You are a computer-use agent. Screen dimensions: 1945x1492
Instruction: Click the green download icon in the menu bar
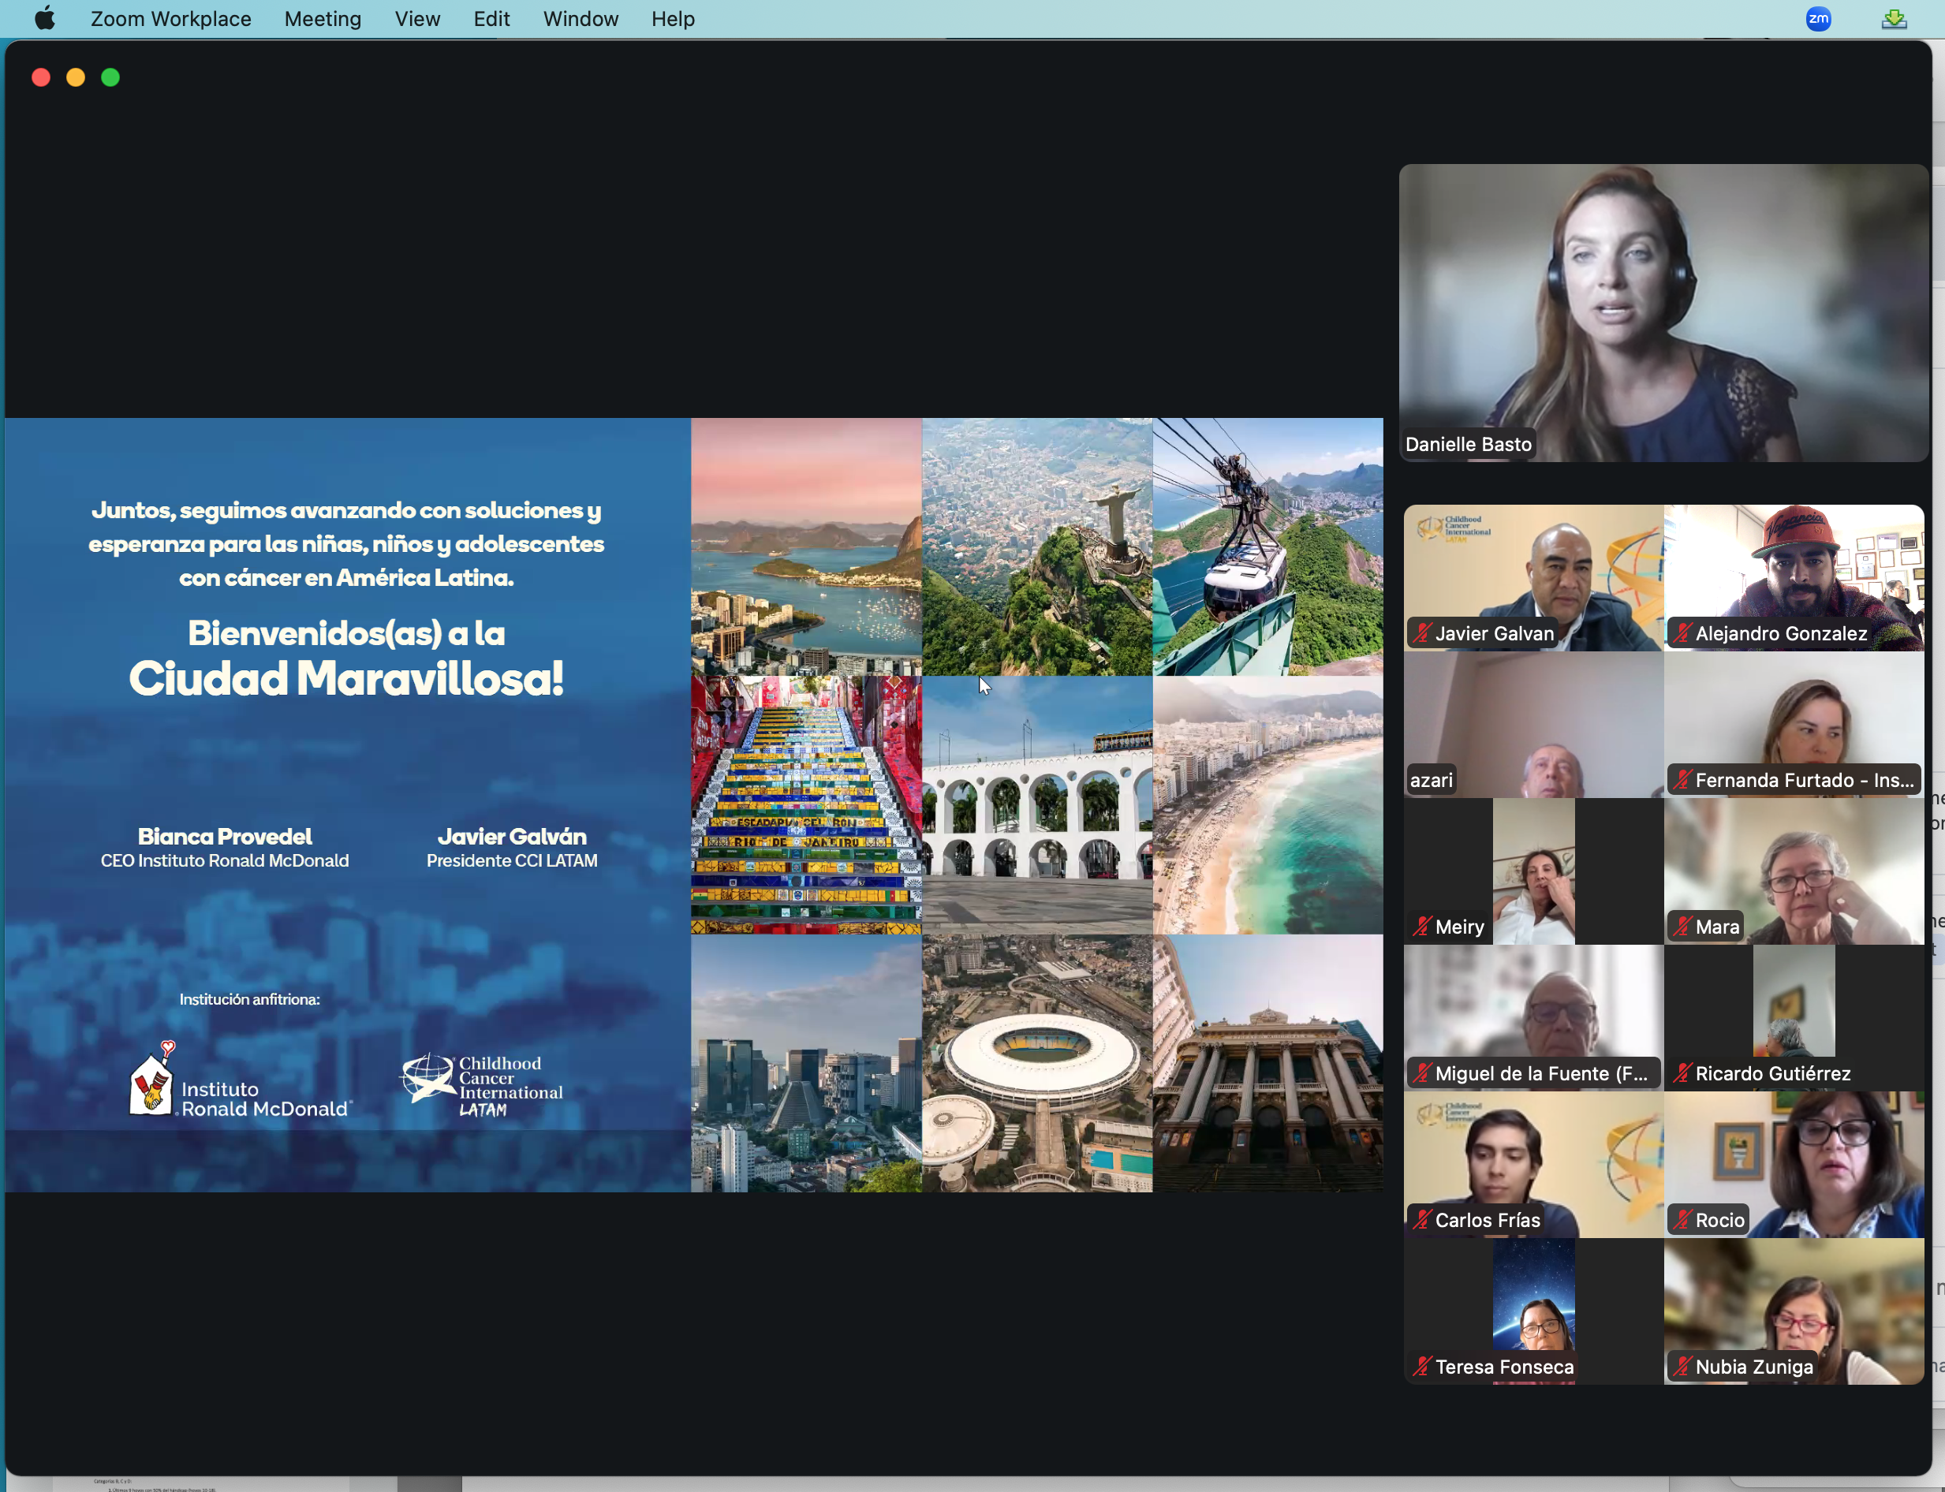1895,18
